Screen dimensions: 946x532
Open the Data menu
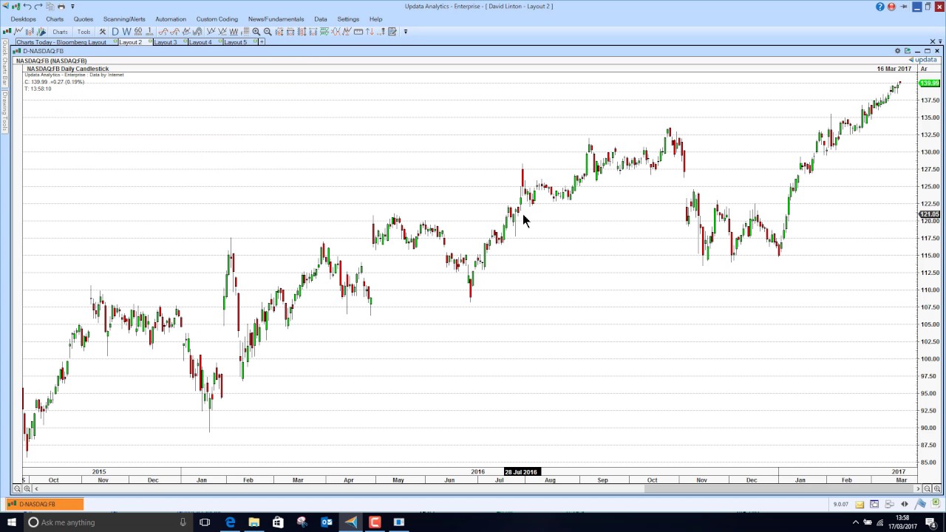[321, 19]
